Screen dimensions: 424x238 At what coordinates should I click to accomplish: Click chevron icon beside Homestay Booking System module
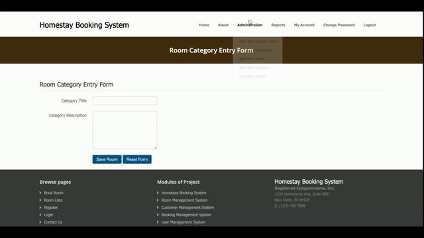pyautogui.click(x=158, y=192)
